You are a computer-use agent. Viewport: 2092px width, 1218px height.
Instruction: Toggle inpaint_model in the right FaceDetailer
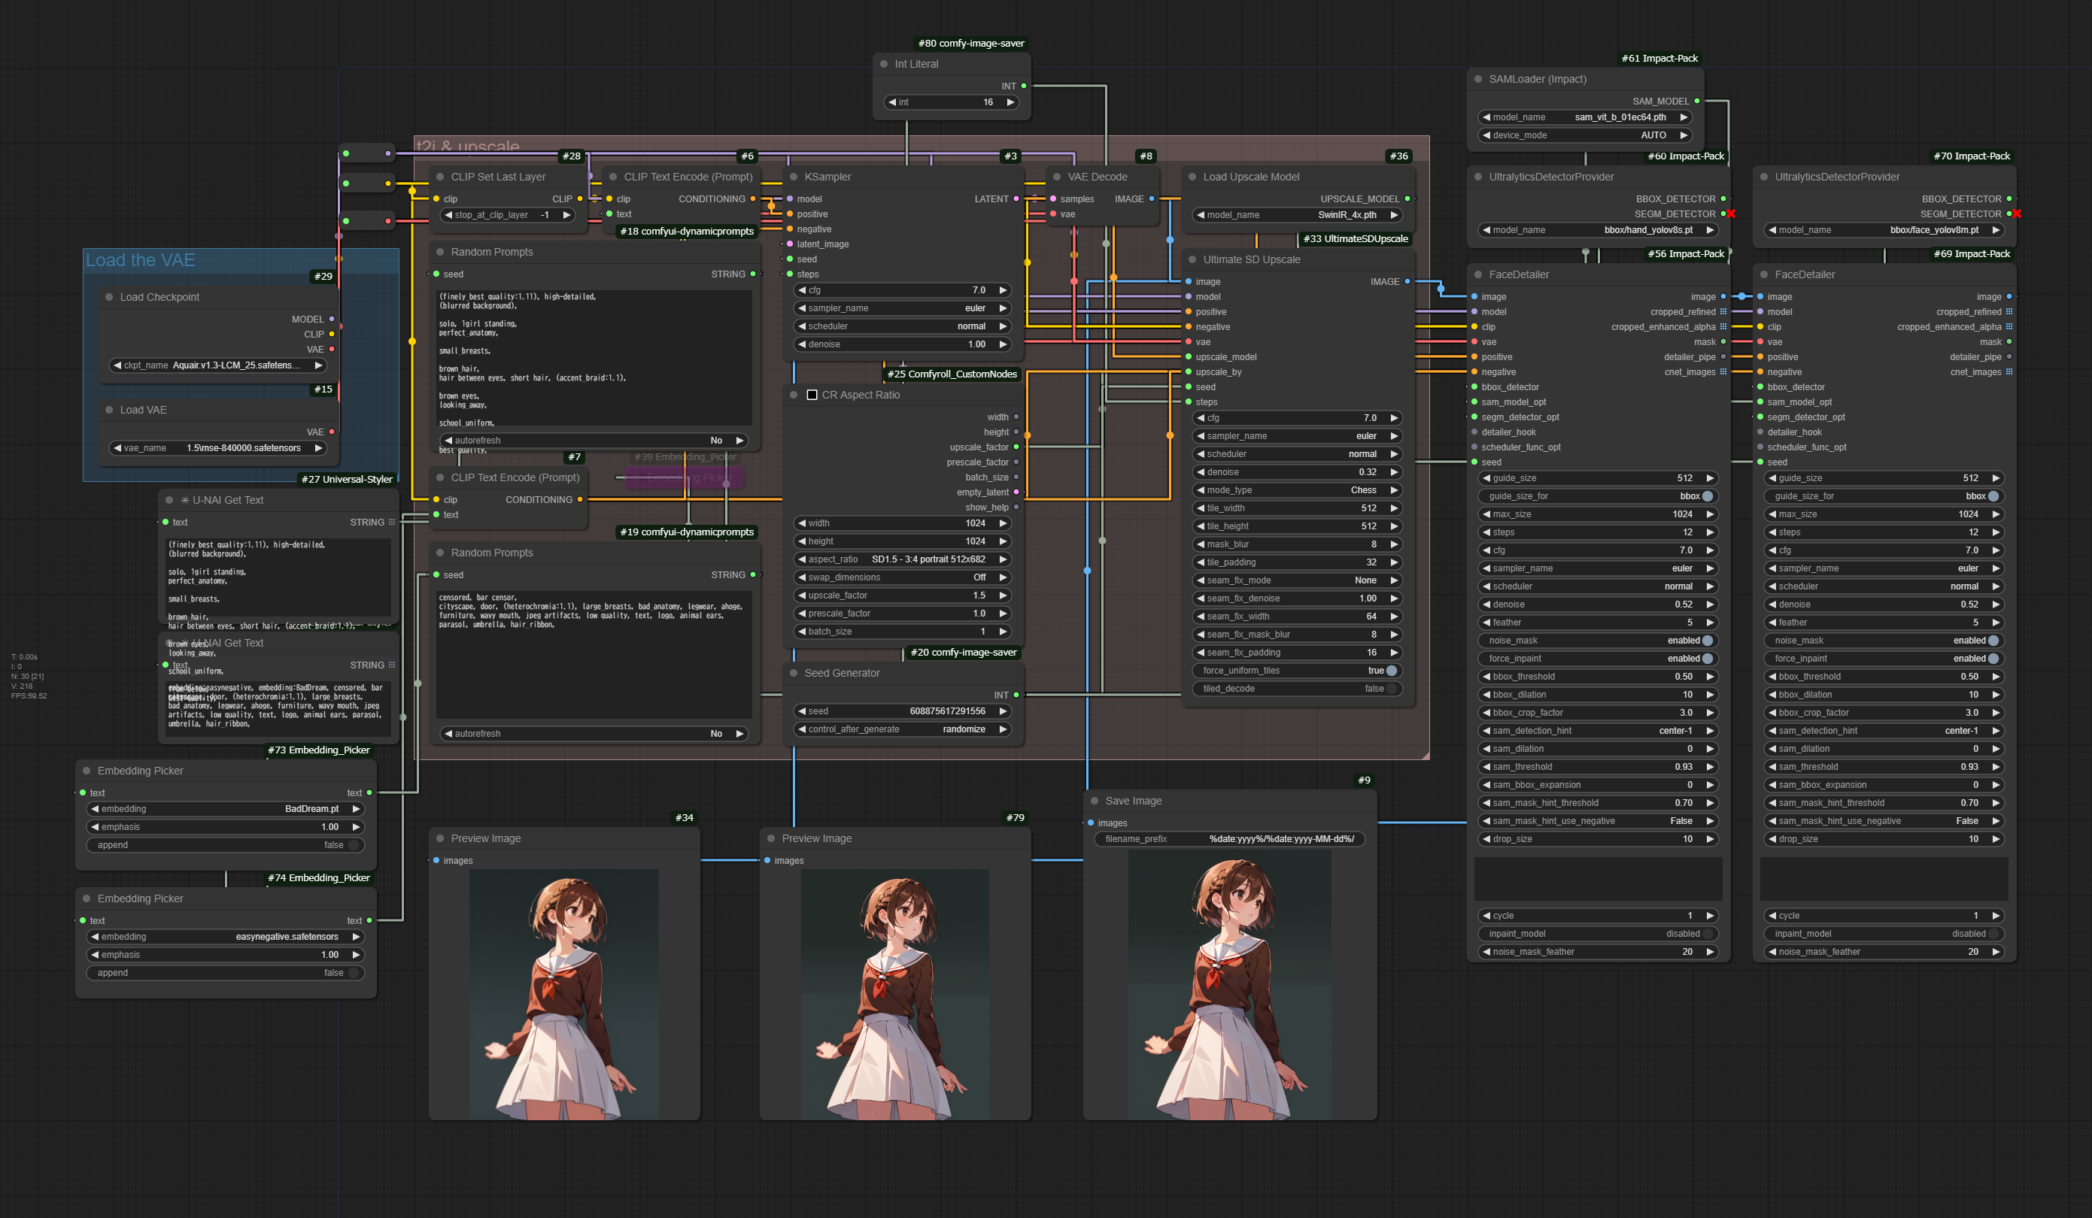click(x=1884, y=935)
